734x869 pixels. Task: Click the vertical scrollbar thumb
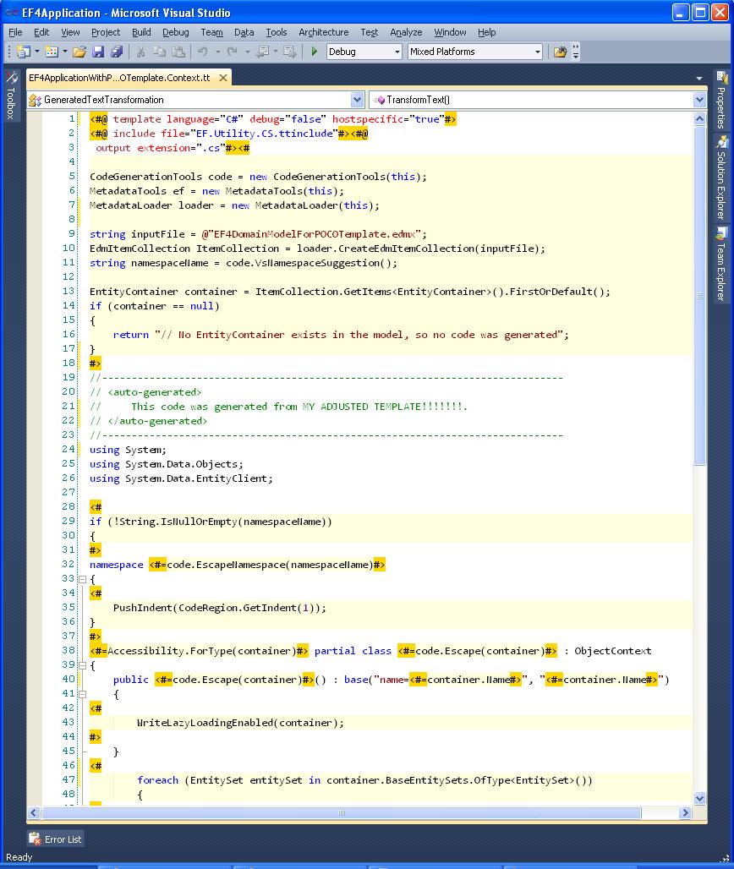(x=699, y=295)
